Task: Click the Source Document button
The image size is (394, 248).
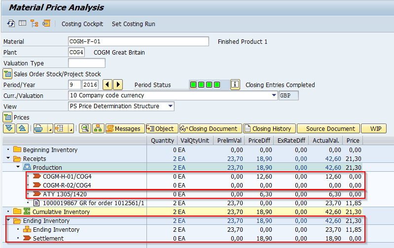Action: tap(328, 128)
